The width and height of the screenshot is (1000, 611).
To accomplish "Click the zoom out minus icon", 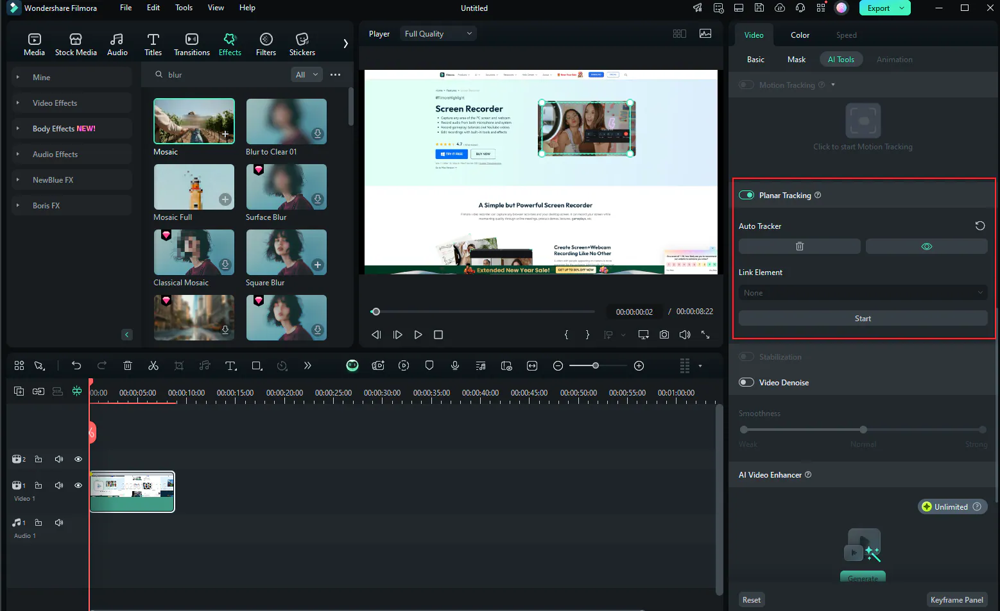I will [558, 365].
